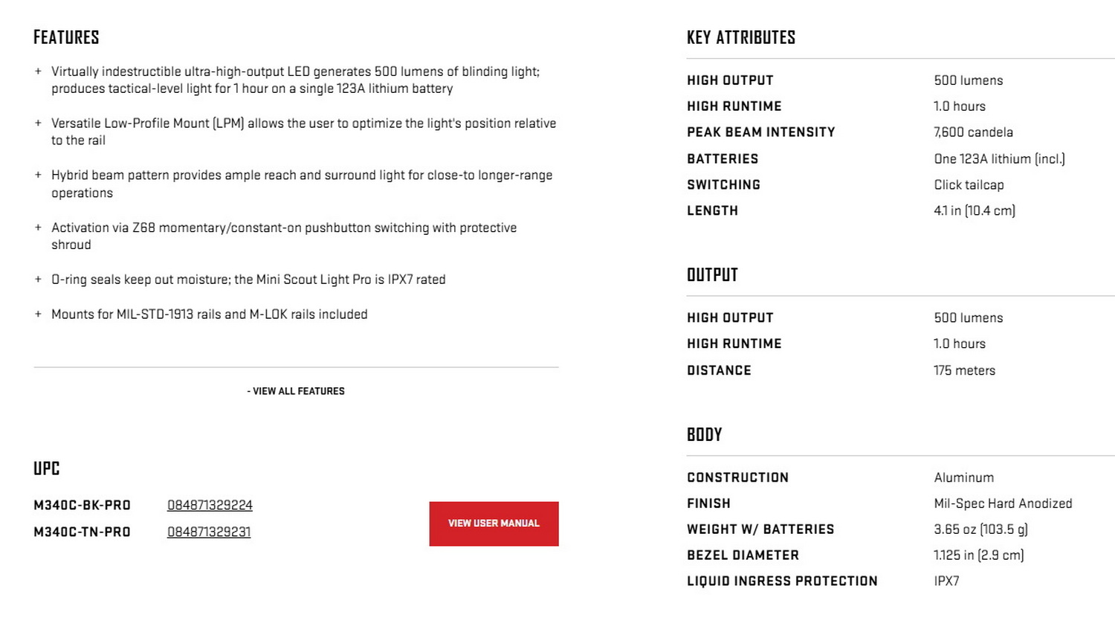
Task: Select the M340C-TN-PRO model label
Action: pyautogui.click(x=82, y=532)
